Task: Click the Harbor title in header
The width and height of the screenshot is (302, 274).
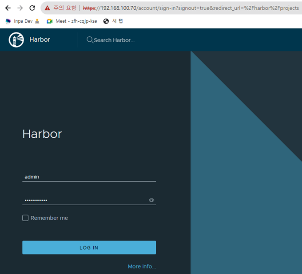Action: (x=40, y=40)
